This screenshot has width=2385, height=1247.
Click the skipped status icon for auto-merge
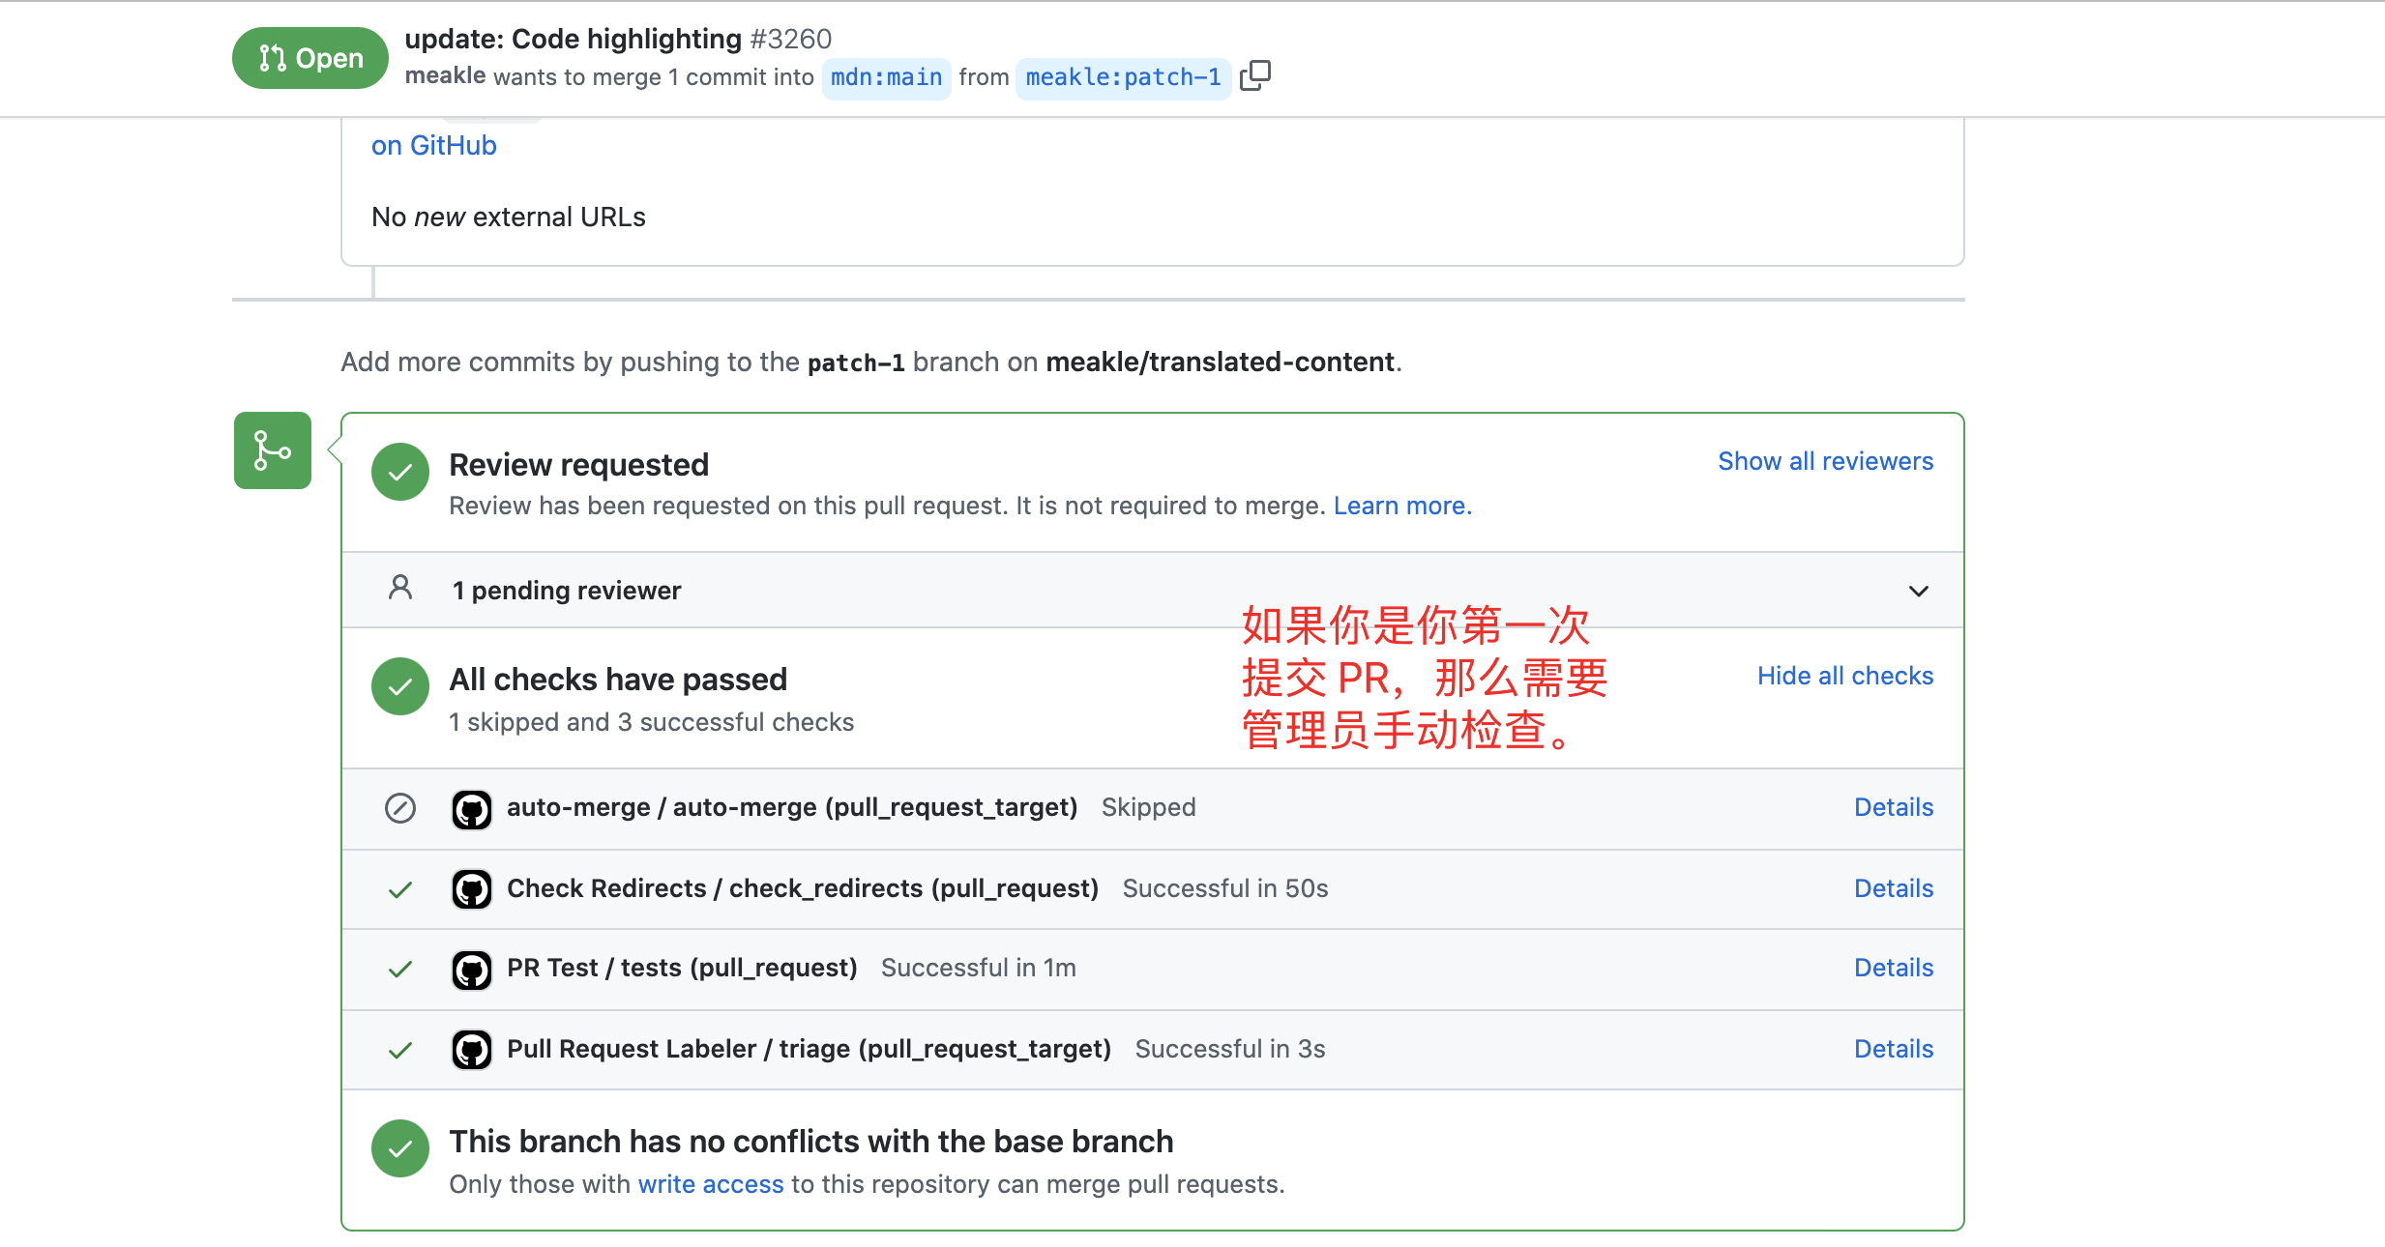(400, 808)
